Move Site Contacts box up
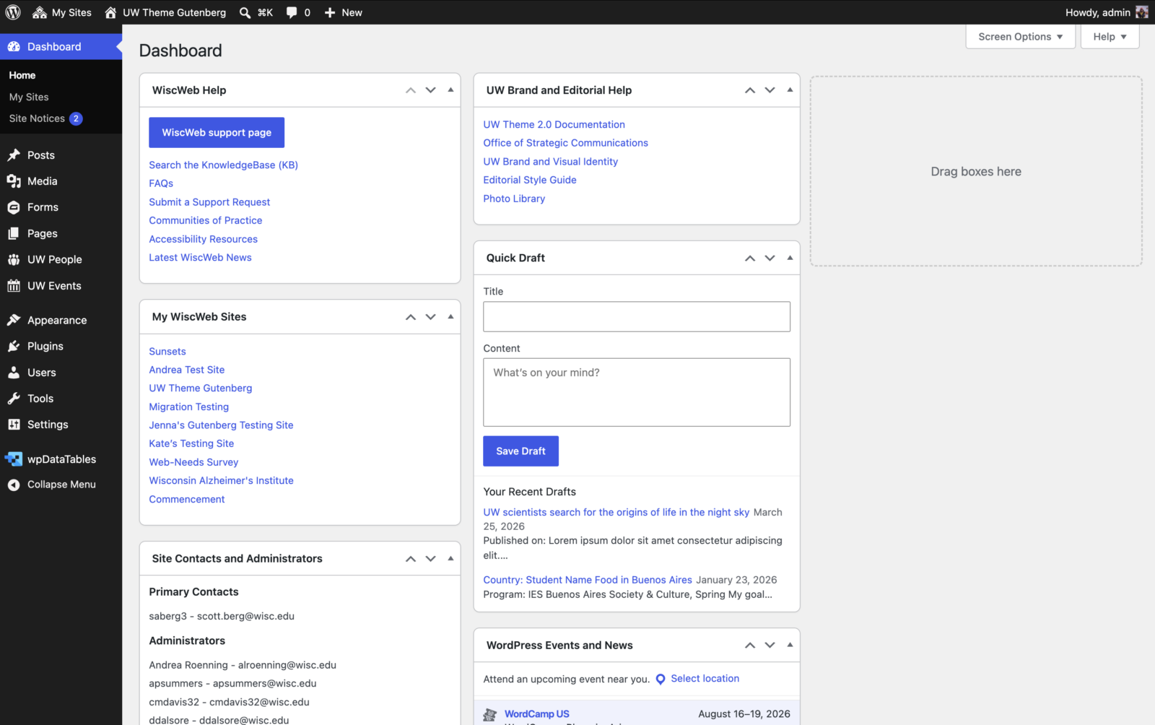 [x=411, y=559]
